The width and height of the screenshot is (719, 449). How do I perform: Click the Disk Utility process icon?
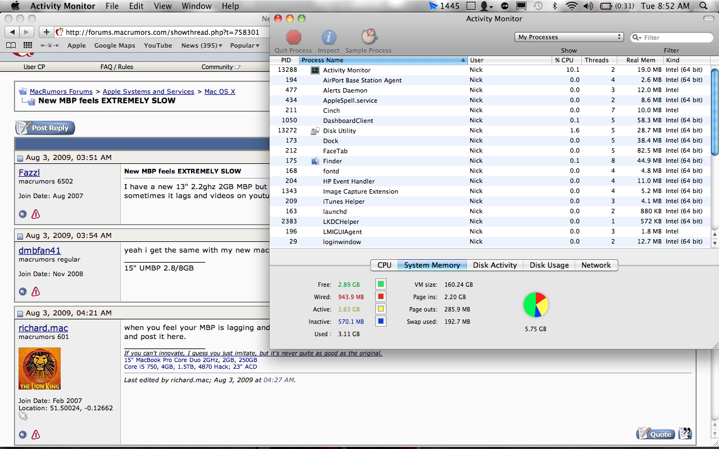click(315, 131)
